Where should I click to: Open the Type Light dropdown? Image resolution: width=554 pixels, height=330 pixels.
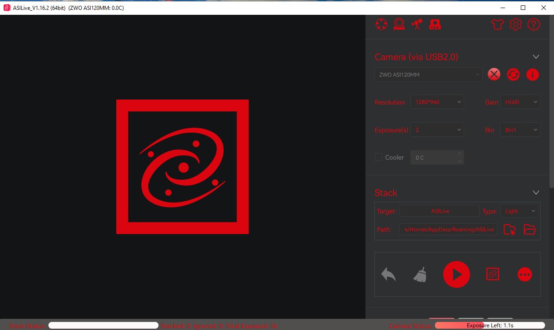519,211
